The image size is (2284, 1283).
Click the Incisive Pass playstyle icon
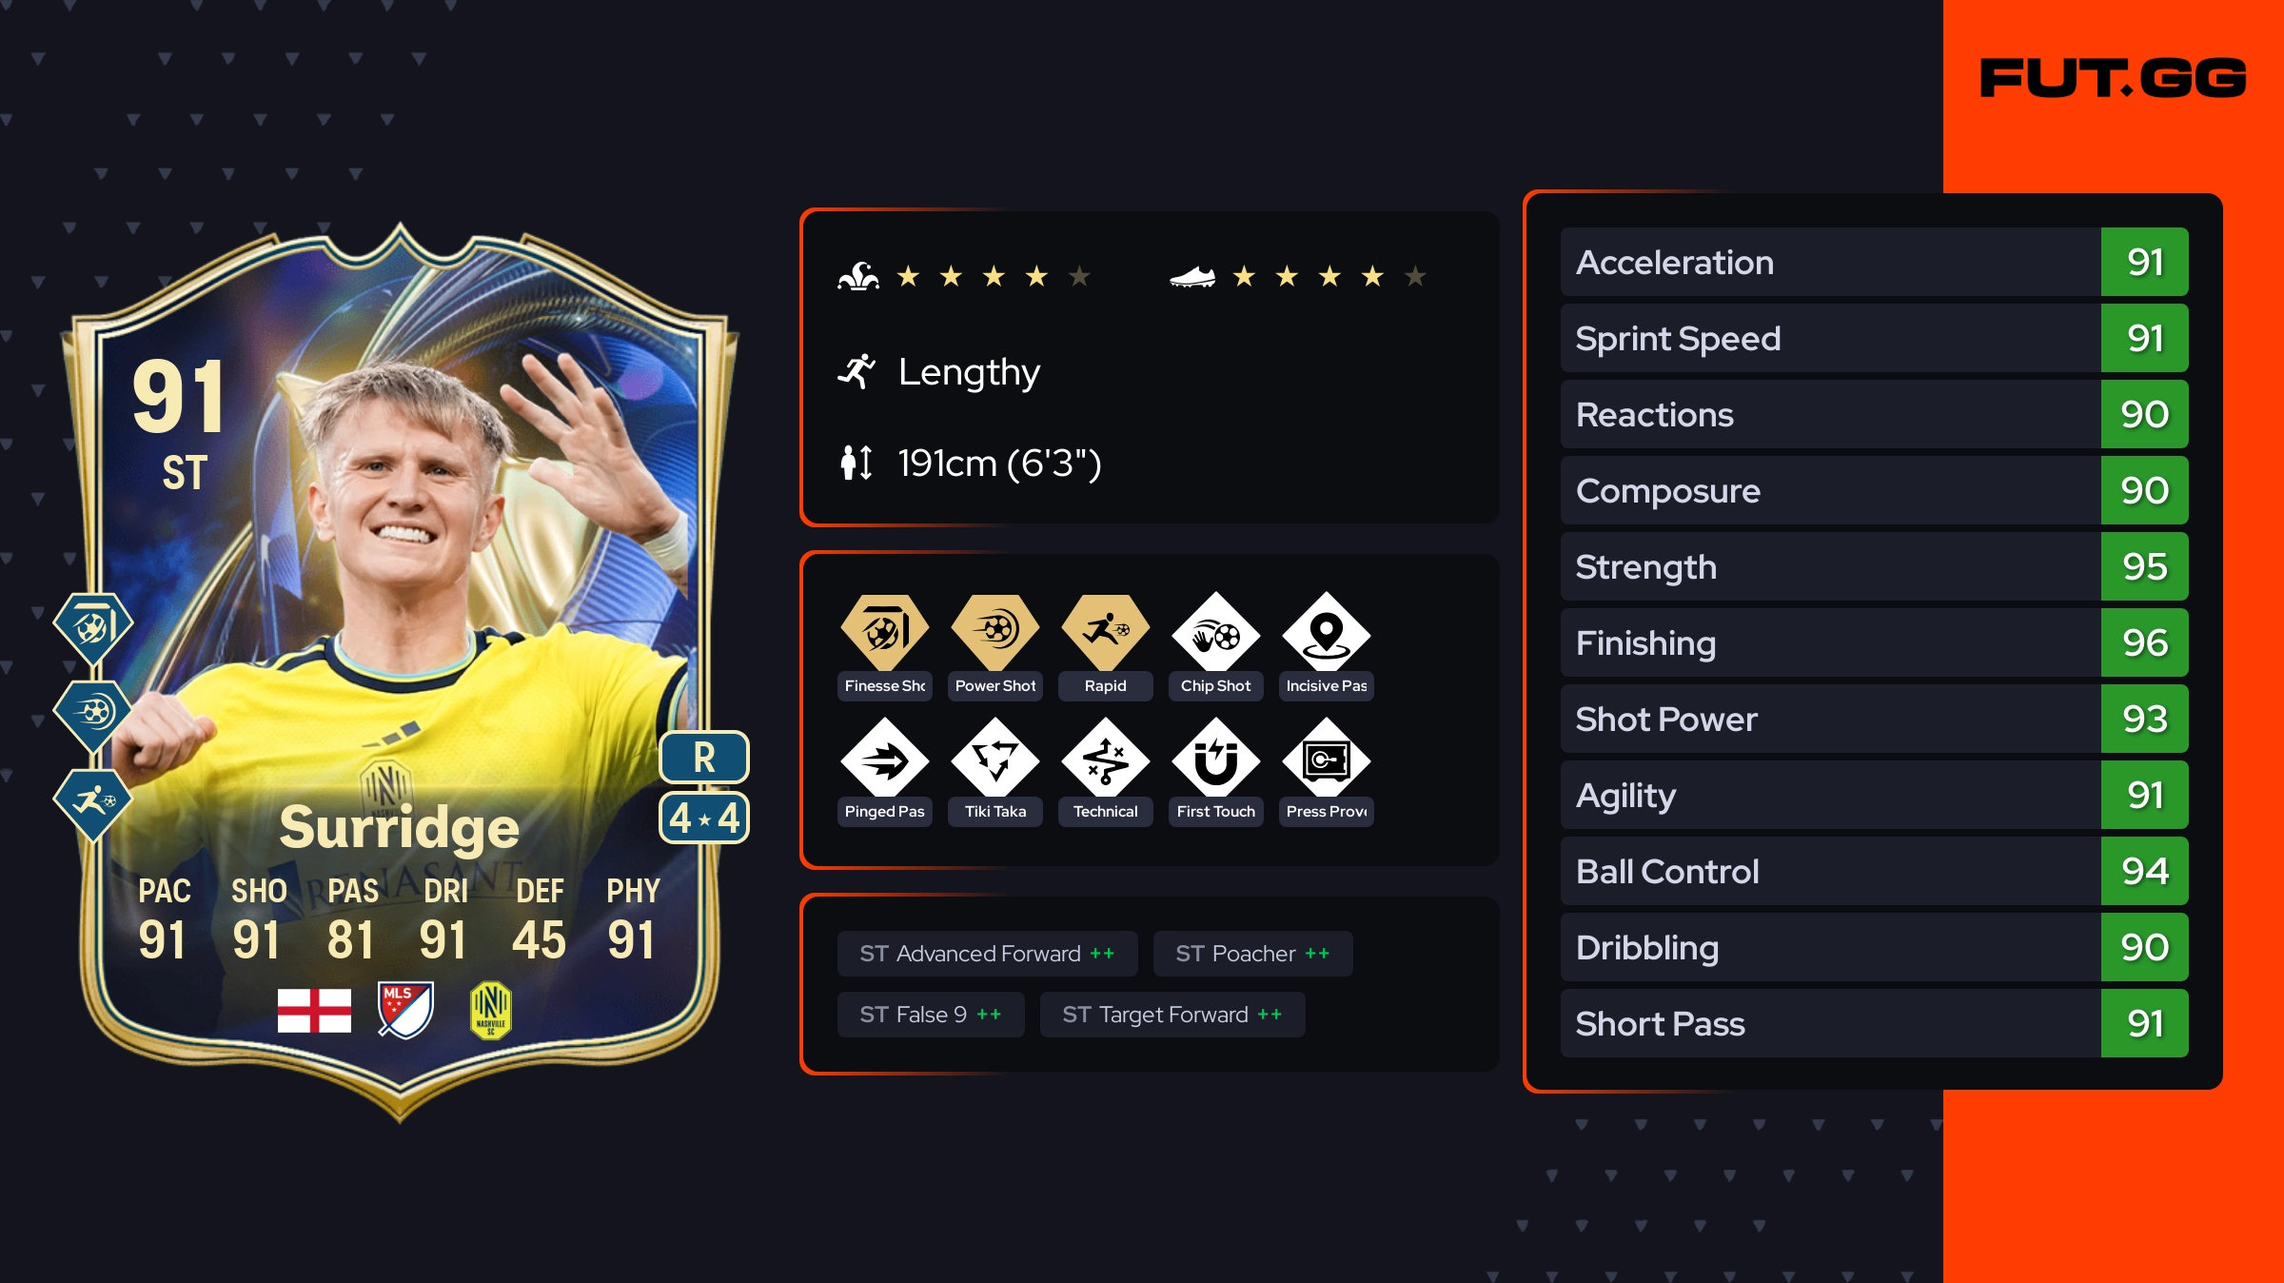pos(1326,635)
